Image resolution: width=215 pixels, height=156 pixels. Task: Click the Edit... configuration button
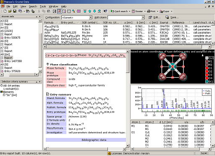click(x=155, y=17)
